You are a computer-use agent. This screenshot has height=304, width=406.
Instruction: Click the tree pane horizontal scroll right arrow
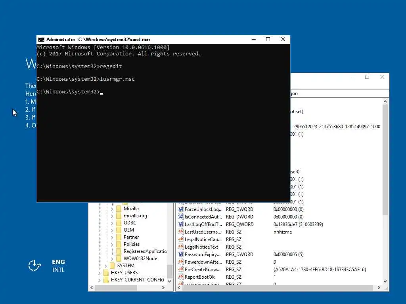[x=163, y=287]
